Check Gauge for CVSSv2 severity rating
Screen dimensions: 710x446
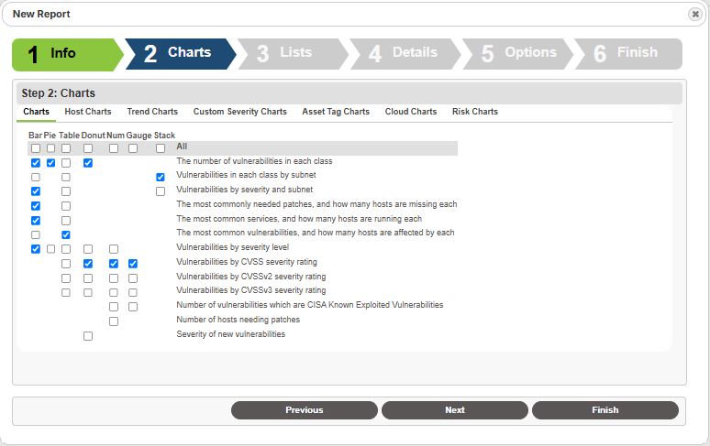pos(133,277)
